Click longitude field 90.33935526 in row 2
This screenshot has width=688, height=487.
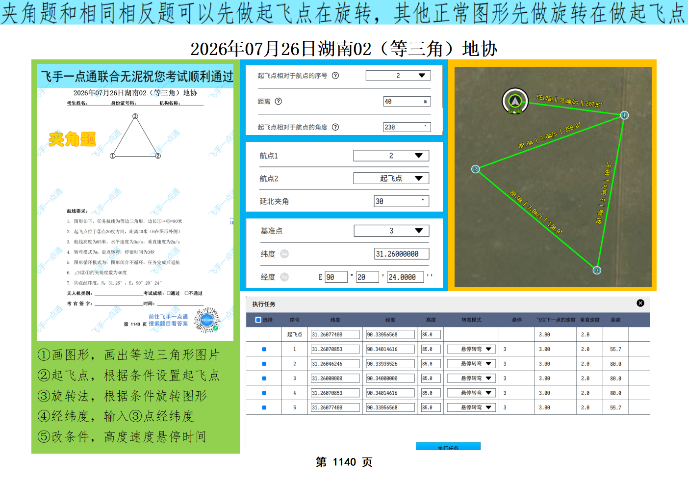pos(390,364)
